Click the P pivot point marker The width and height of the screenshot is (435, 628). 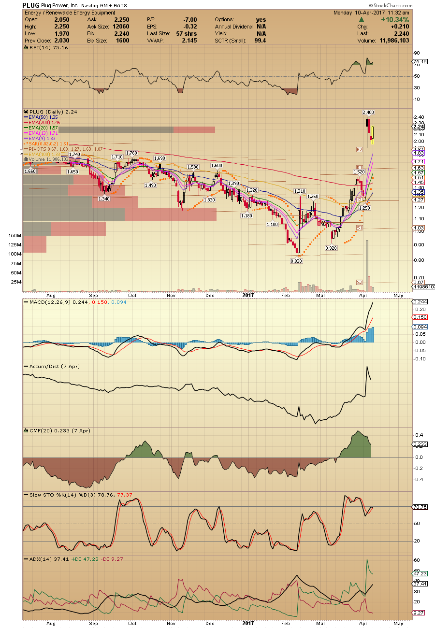tap(360, 200)
